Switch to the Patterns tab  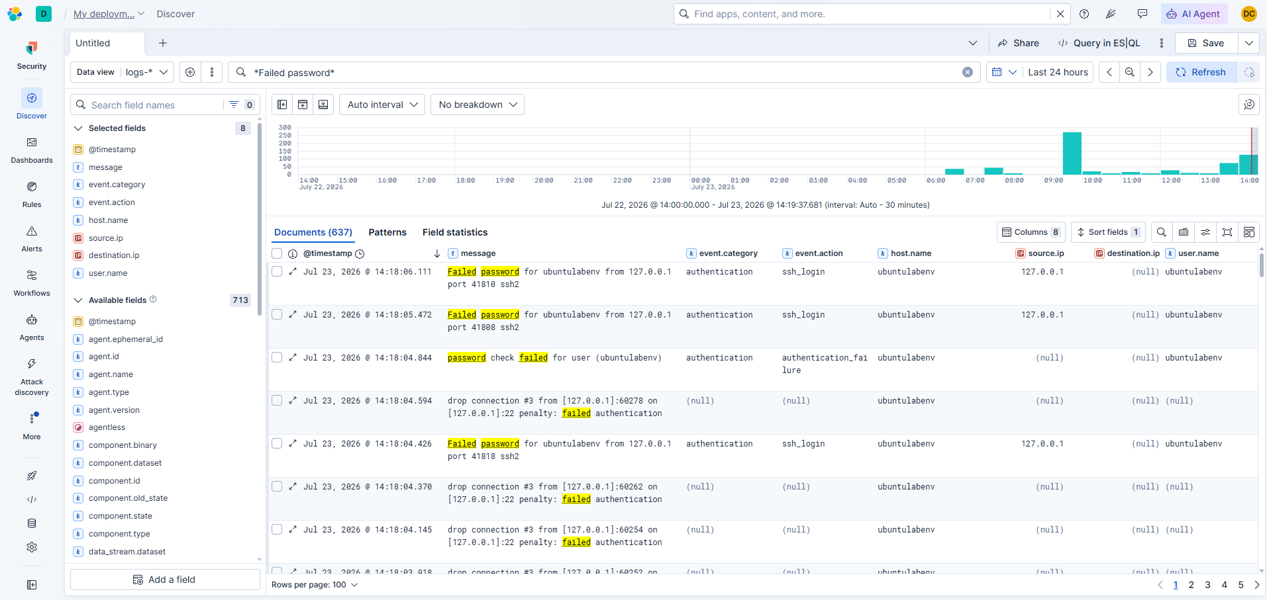point(387,232)
